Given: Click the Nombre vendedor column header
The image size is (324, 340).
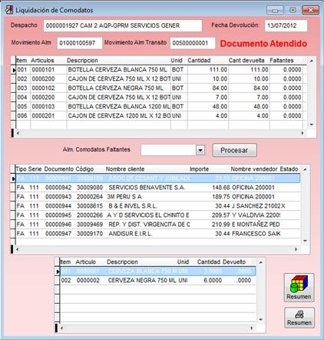Looking at the screenshot, I should pos(254,169).
